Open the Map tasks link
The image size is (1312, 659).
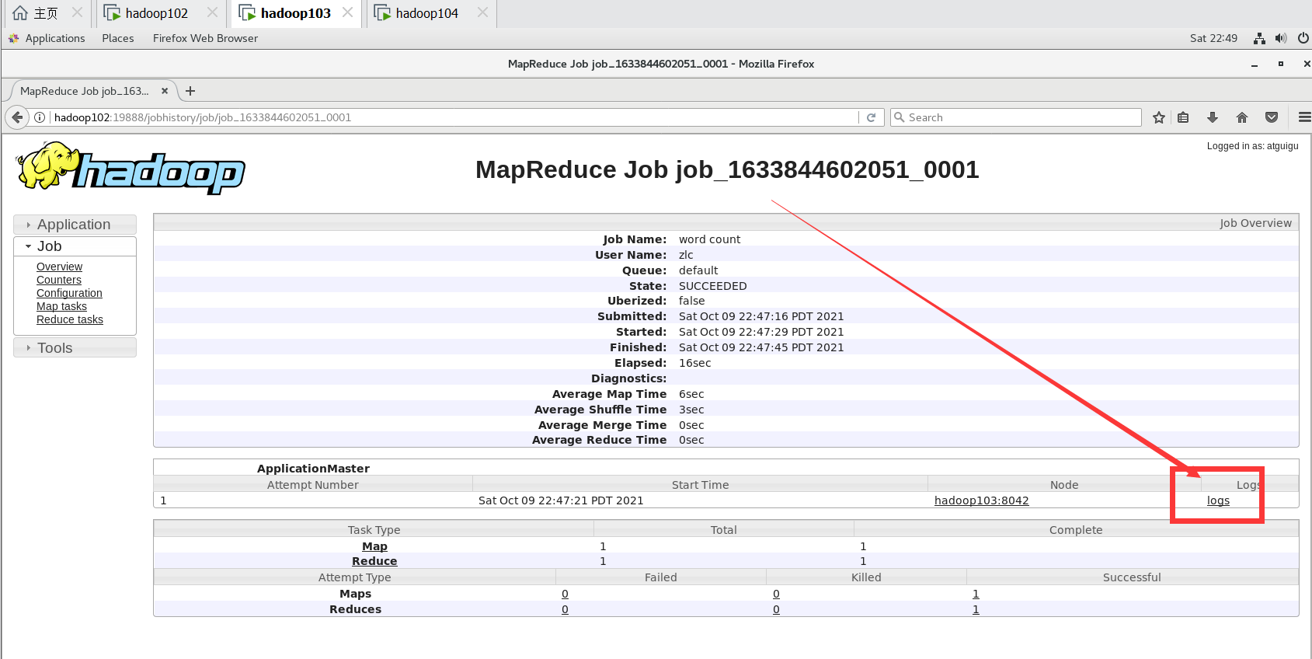coord(61,306)
